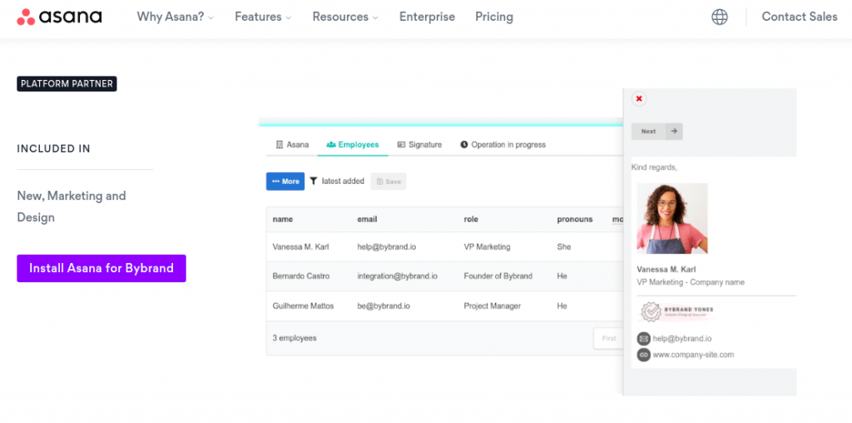Screen dimensions: 852x423
Task: Expand the Why Asana? menu
Action: 176,17
